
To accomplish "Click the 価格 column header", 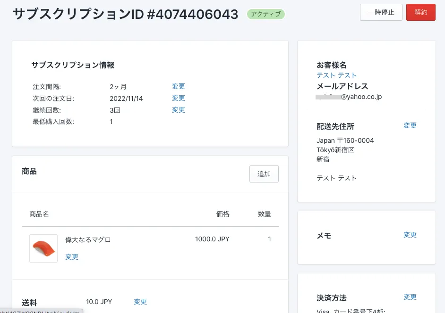I will (x=222, y=214).
